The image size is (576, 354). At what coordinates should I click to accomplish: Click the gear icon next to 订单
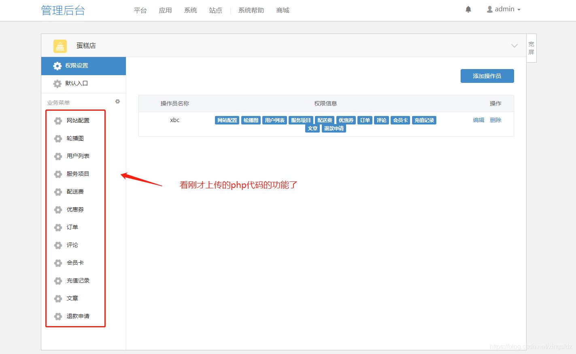[58, 228]
